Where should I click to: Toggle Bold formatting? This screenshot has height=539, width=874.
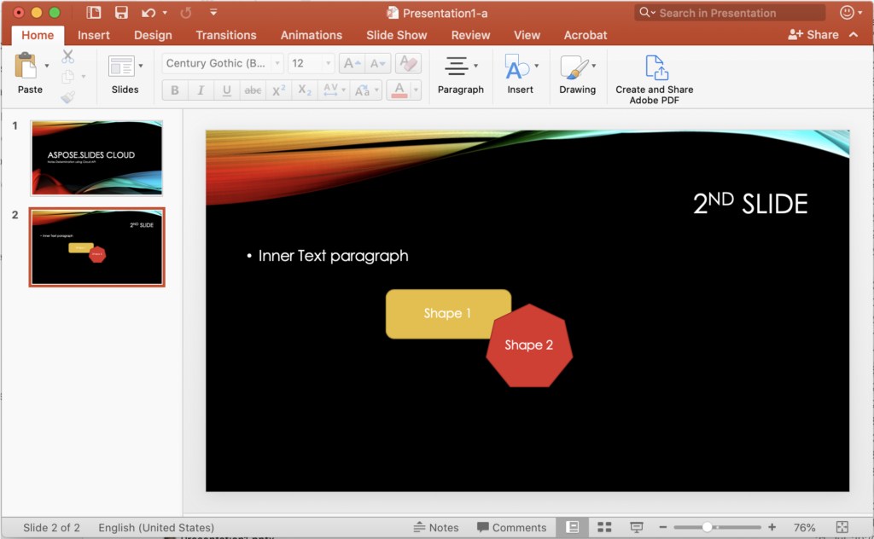pos(175,90)
